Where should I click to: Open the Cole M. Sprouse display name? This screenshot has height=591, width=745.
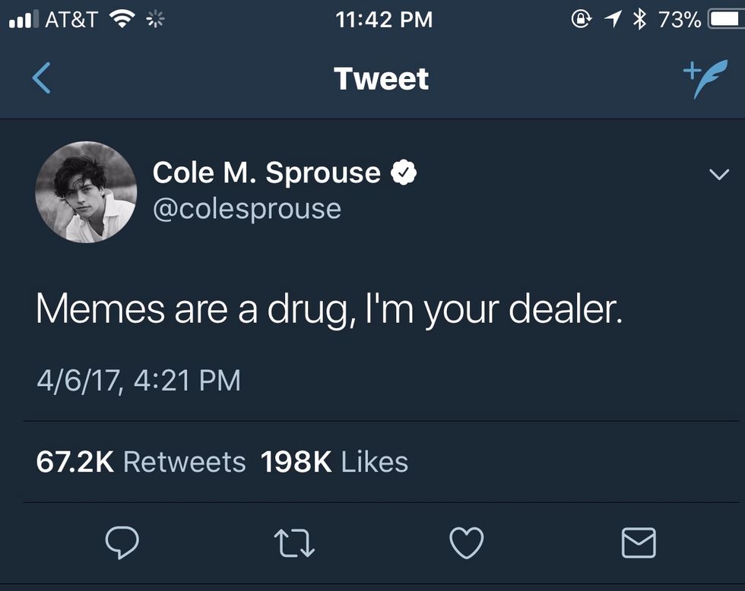266,172
